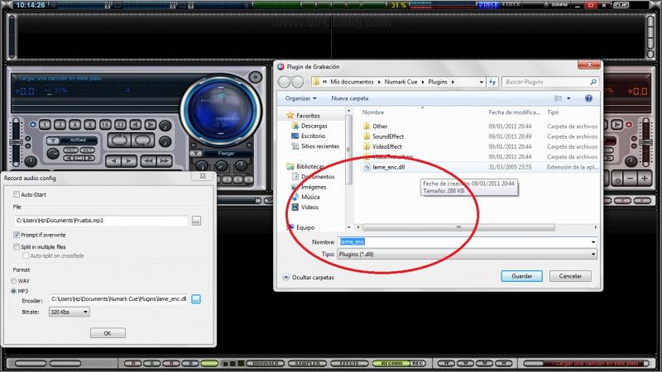Click left deck fast forward double-arrow button

(164, 160)
